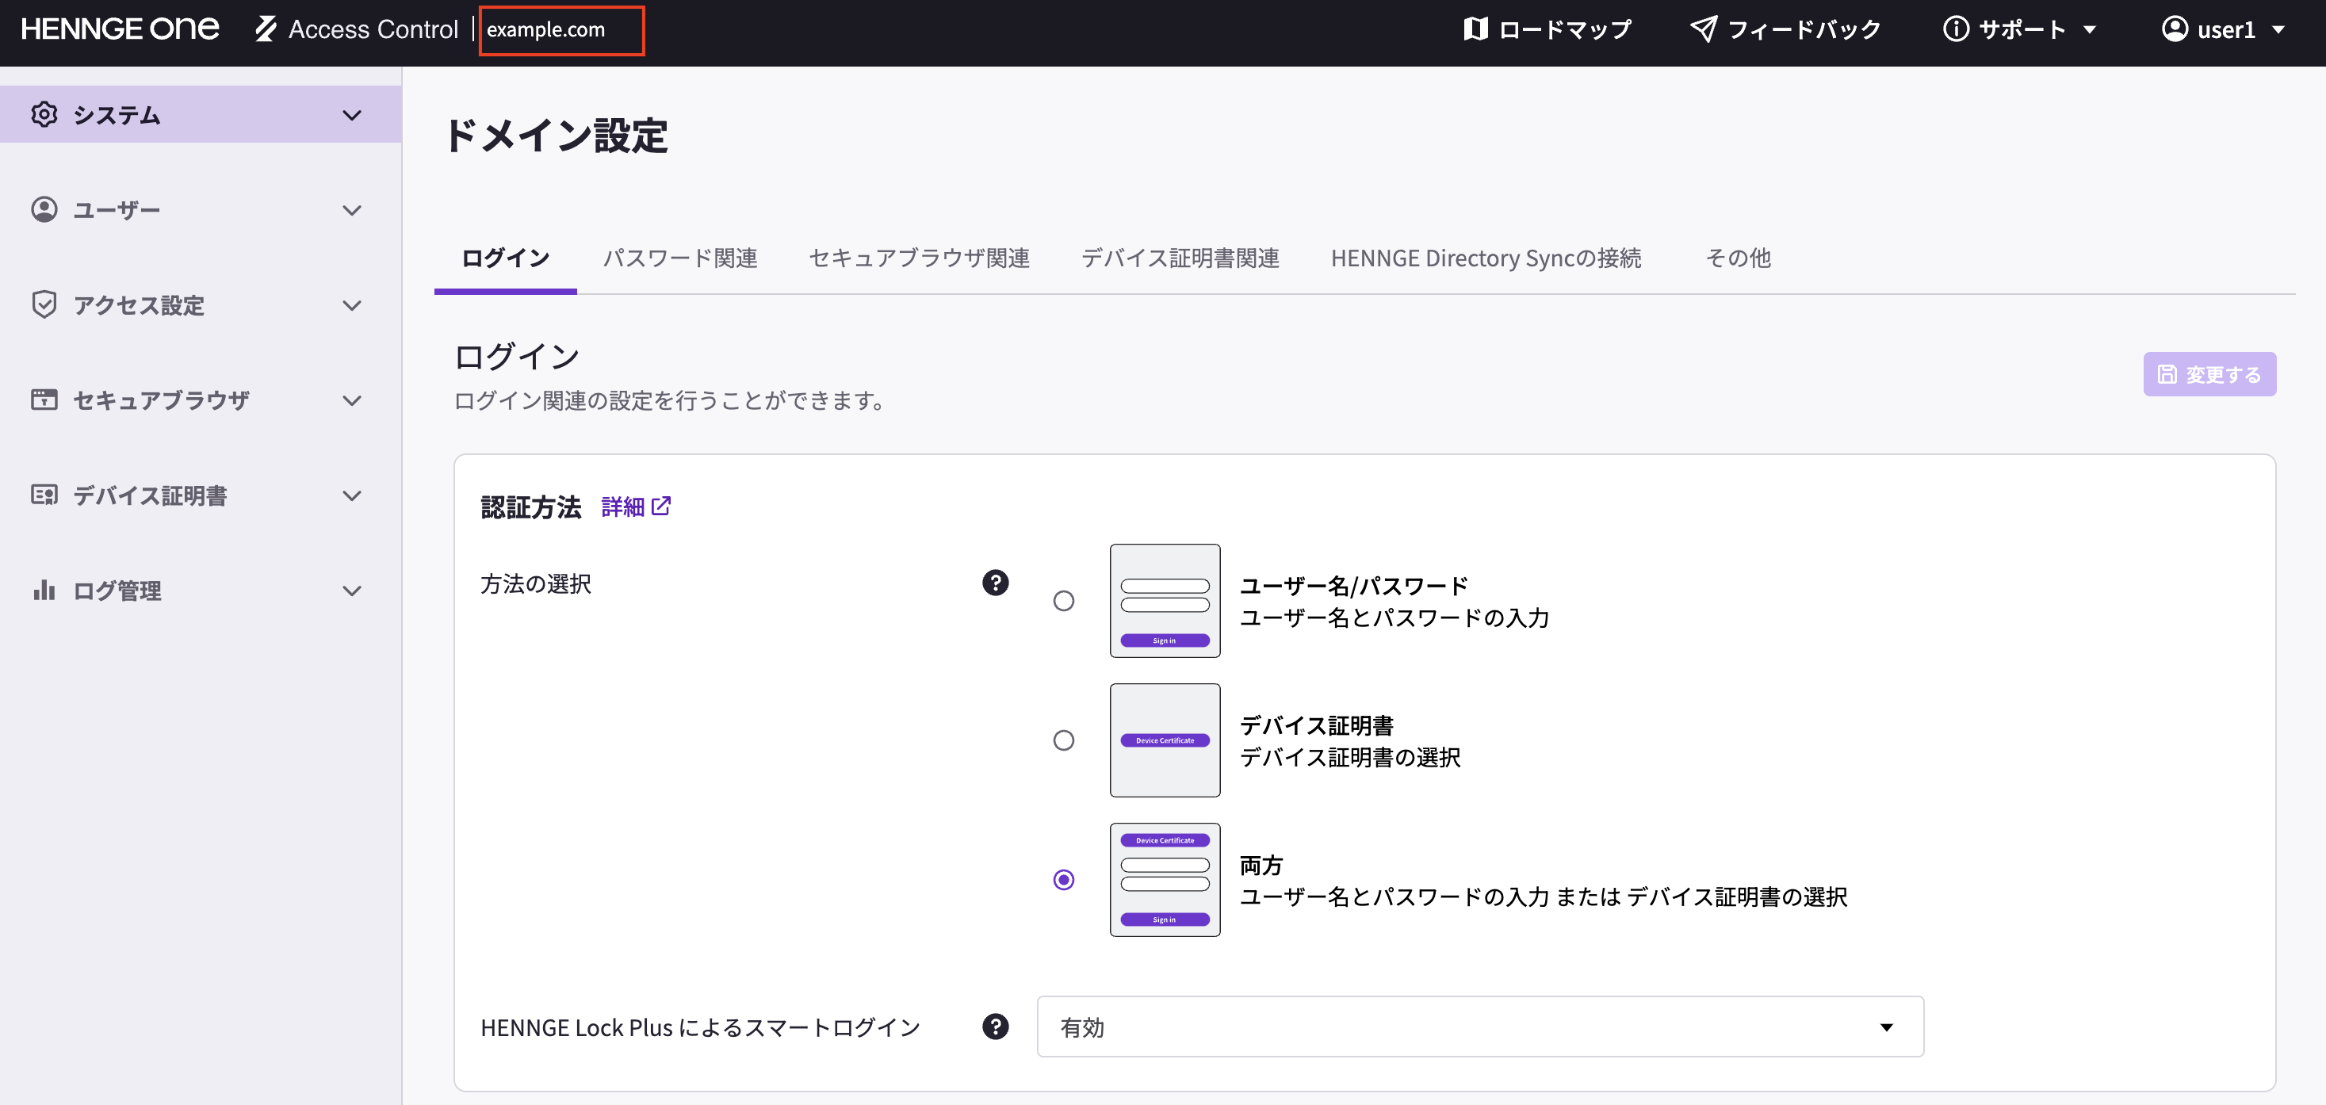
Task: Switch to the セキュアブラウザ関連 tab
Action: point(919,258)
